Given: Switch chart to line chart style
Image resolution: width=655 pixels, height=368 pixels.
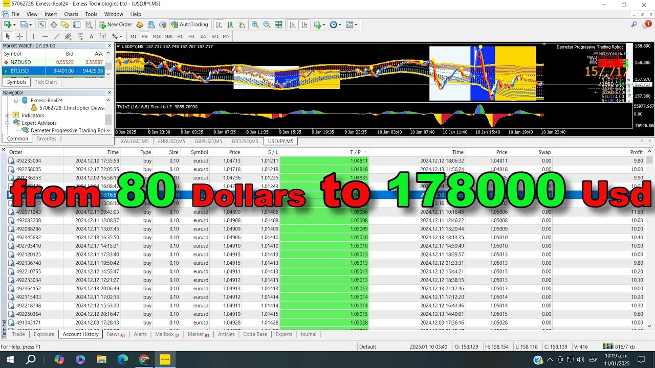Looking at the screenshot, I should (242, 25).
